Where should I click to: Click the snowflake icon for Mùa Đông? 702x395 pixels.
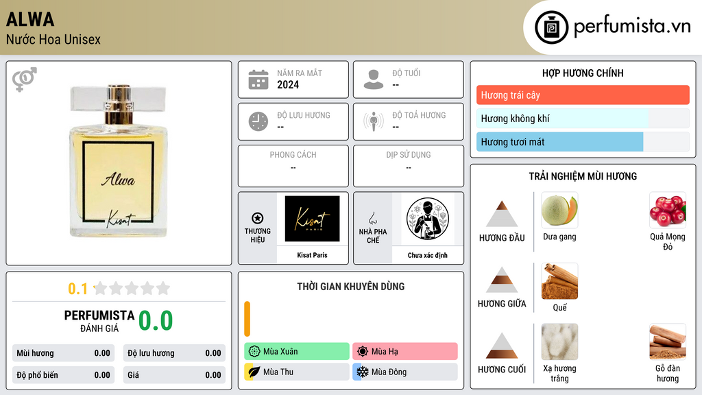coord(363,372)
